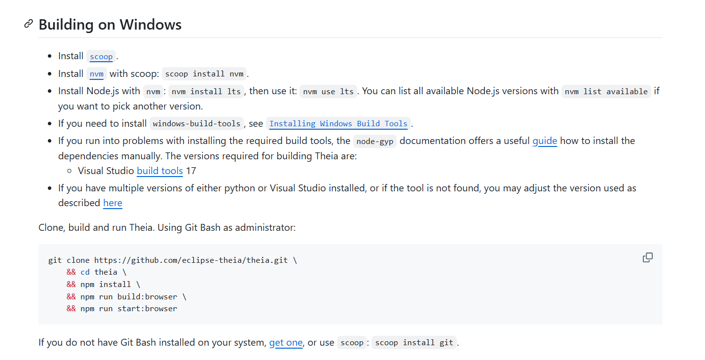Open the nvm link
This screenshot has height=360, width=705.
click(x=97, y=74)
